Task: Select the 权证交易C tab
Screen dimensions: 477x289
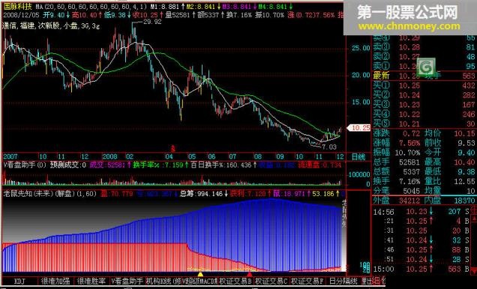Action: 271,281
